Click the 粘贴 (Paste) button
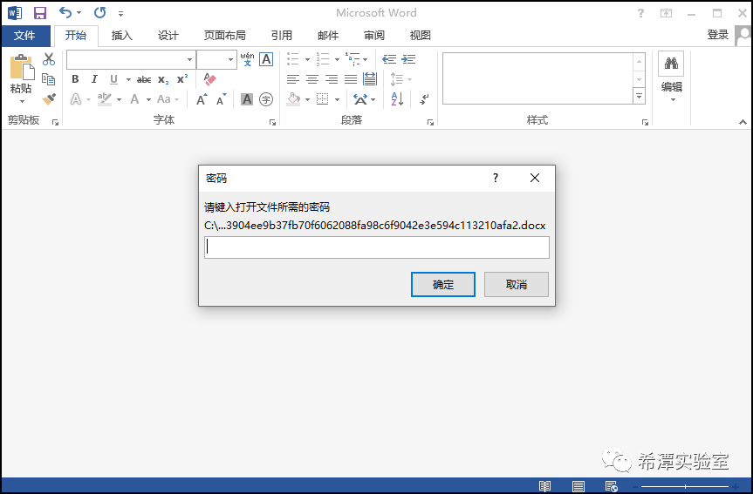753x494 pixels. (x=21, y=78)
